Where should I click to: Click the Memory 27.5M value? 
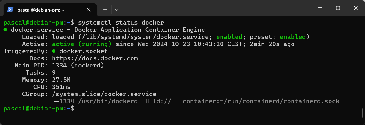61,80
